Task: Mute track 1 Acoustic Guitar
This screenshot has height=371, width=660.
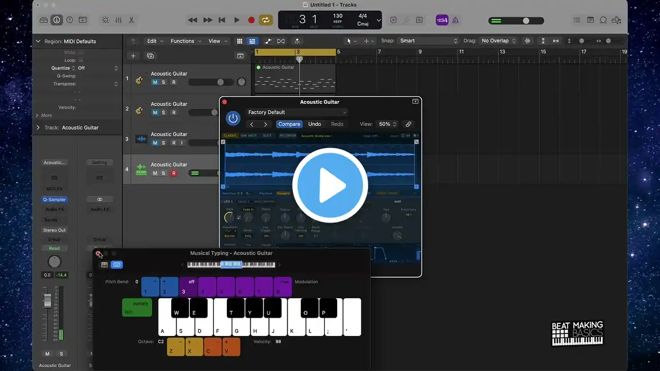Action: pos(155,82)
